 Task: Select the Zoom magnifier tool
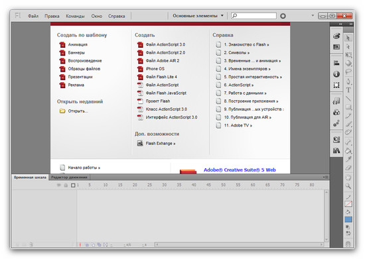(348, 186)
